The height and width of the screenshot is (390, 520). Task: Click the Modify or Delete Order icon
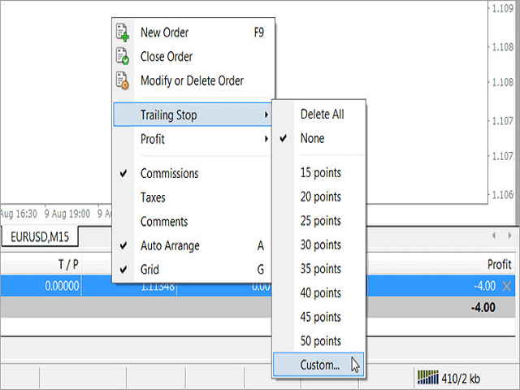tap(123, 80)
